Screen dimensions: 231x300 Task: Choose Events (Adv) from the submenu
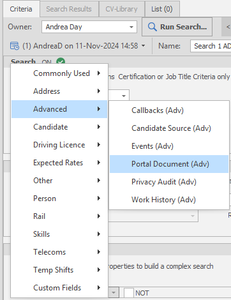coord(169,146)
